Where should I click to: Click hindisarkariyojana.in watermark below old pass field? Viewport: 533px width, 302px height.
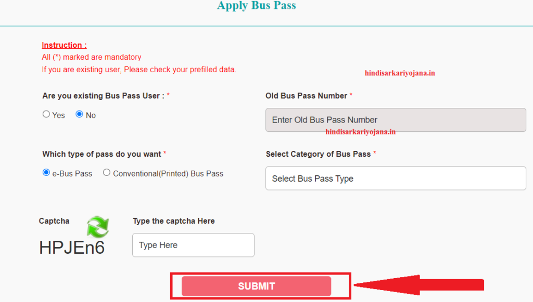click(361, 132)
